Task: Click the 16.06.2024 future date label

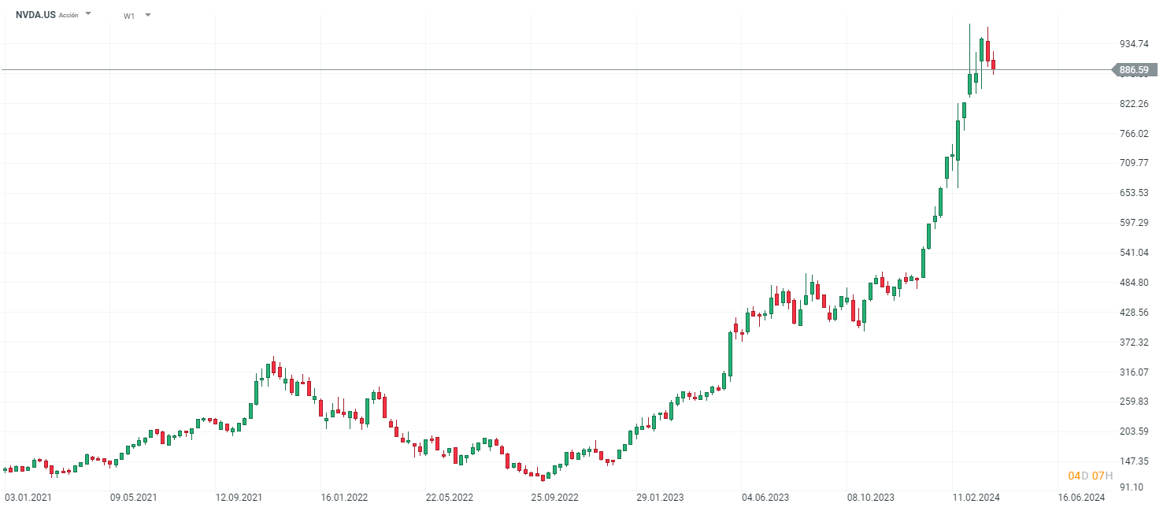Action: [1081, 498]
